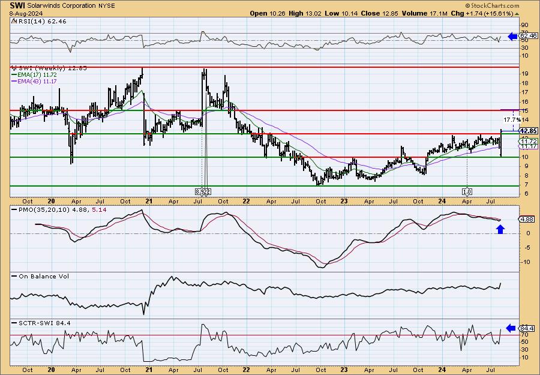Select the 62.46 RSI value tag on the right axis
The height and width of the screenshot is (375, 540).
(529, 36)
